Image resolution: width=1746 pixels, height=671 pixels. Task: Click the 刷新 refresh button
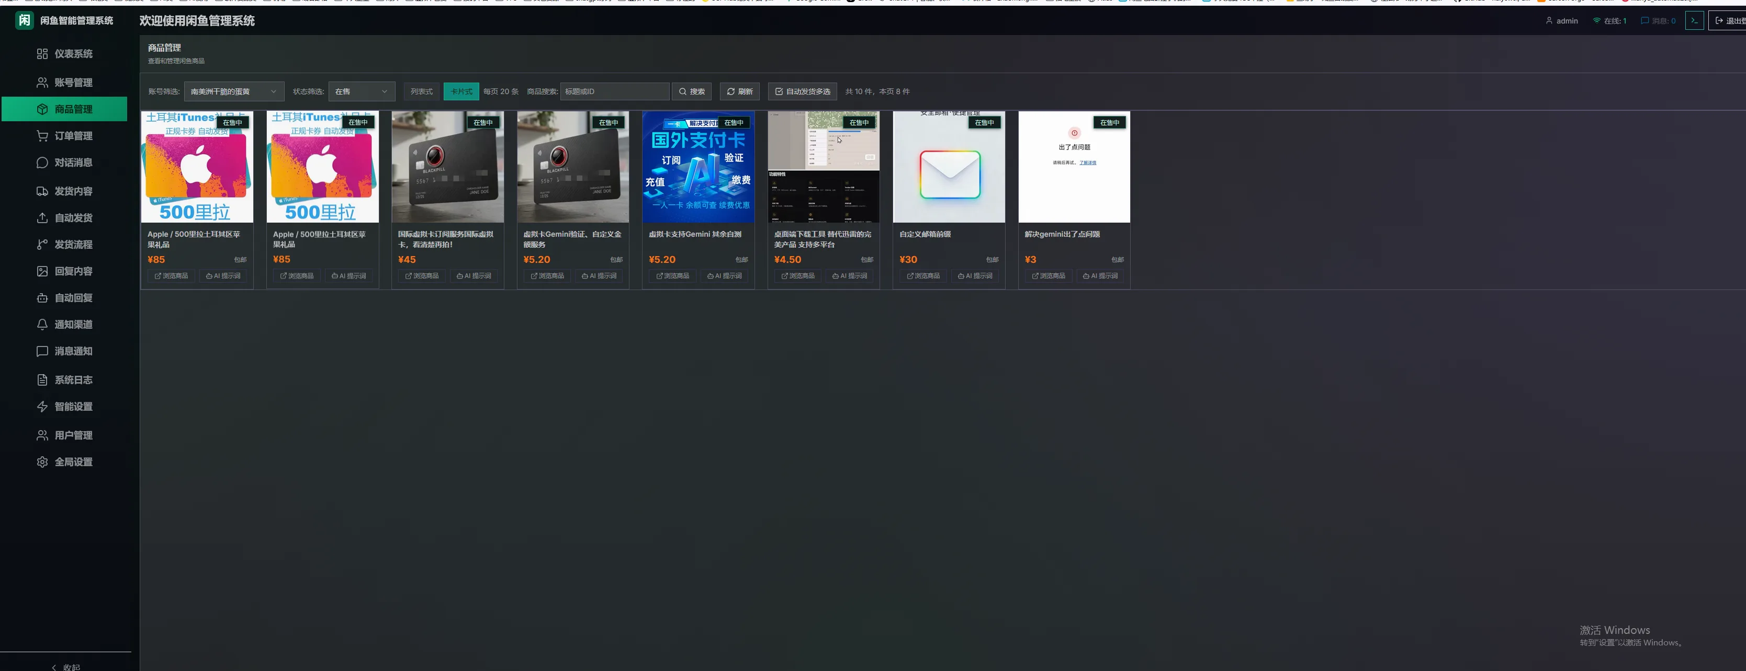click(x=739, y=91)
